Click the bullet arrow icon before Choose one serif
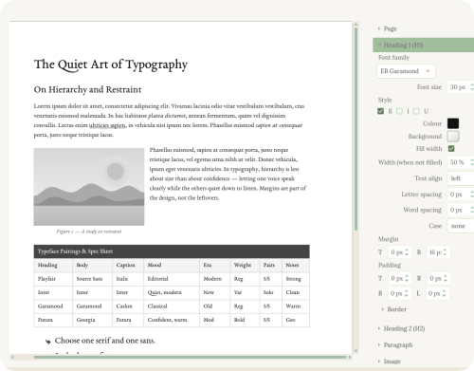The width and height of the screenshot is (474, 371). (47, 342)
